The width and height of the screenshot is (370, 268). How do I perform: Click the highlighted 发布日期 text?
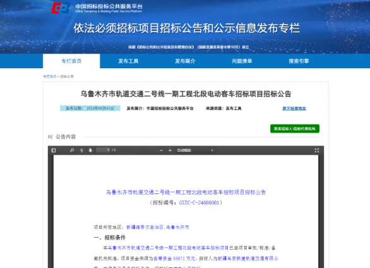click(x=90, y=108)
